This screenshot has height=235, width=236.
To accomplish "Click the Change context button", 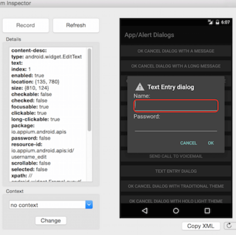I will pos(51,221).
